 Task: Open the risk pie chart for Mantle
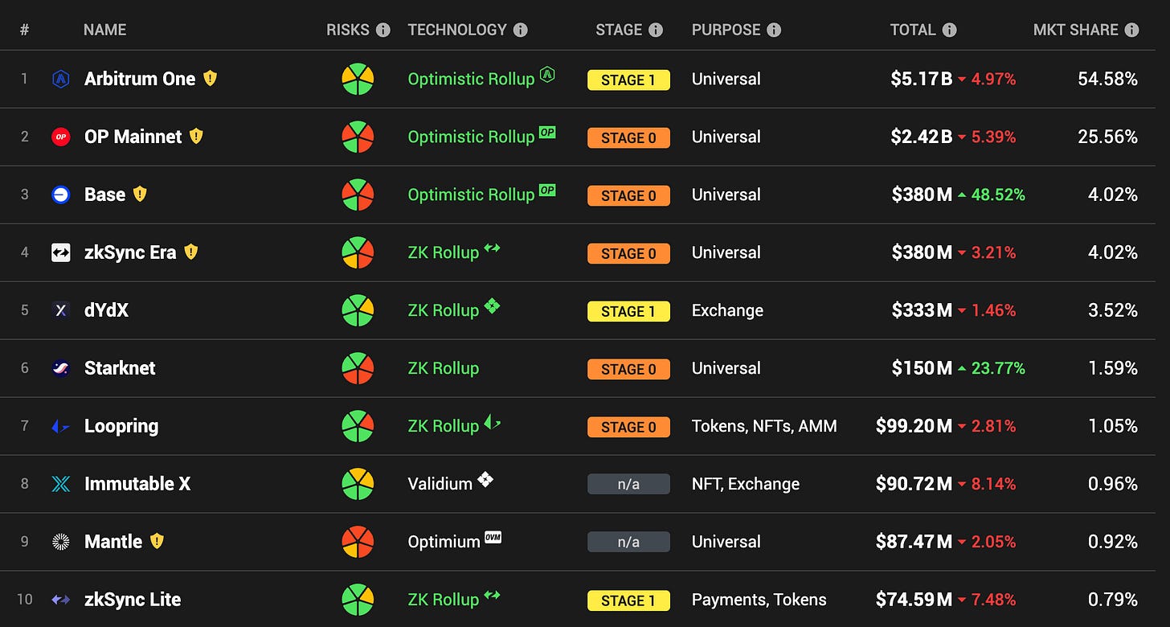pyautogui.click(x=358, y=542)
